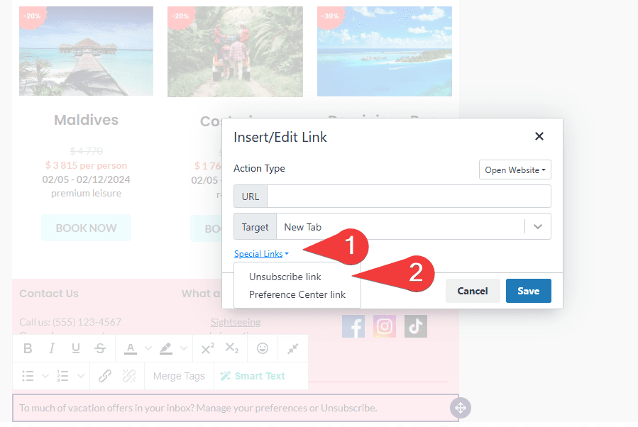Apply superscript formatting
The height and width of the screenshot is (427, 638).
coord(207,348)
